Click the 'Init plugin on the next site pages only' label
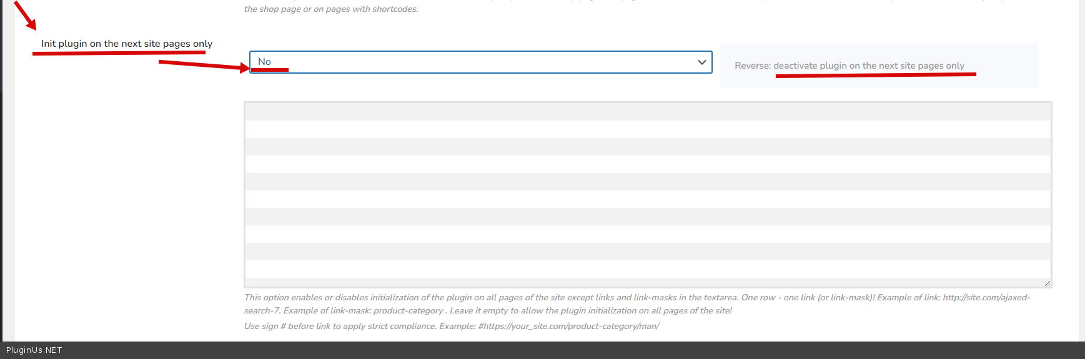The height and width of the screenshot is (359, 1085). point(127,44)
